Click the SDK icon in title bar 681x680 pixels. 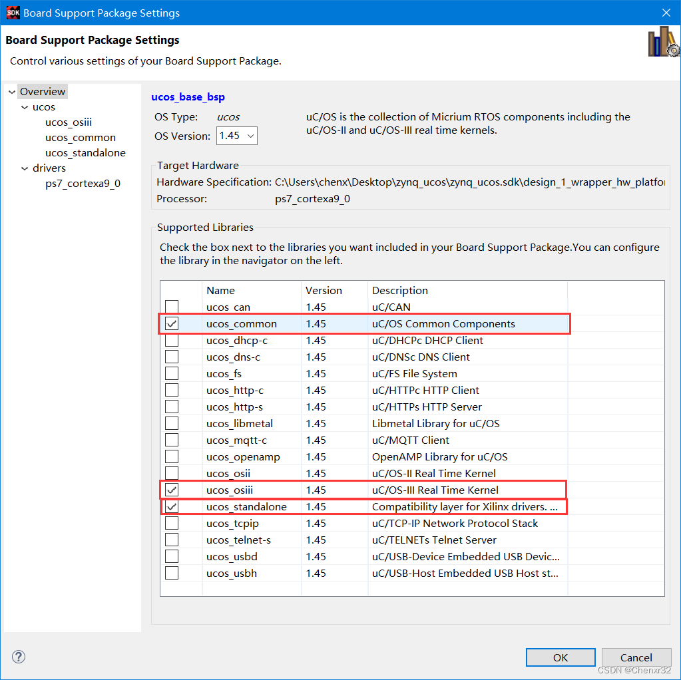[13, 13]
